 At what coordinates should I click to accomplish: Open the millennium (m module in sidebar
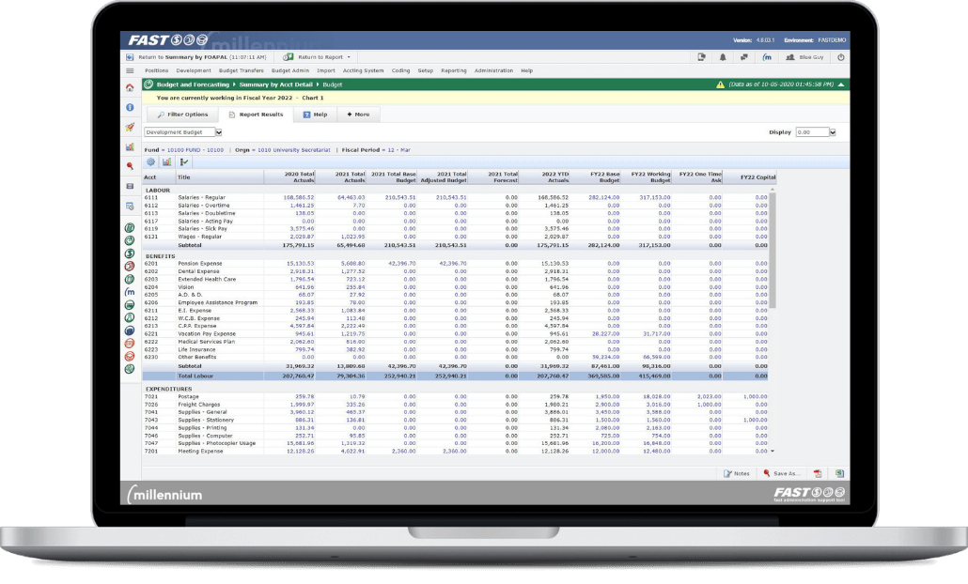(x=130, y=292)
